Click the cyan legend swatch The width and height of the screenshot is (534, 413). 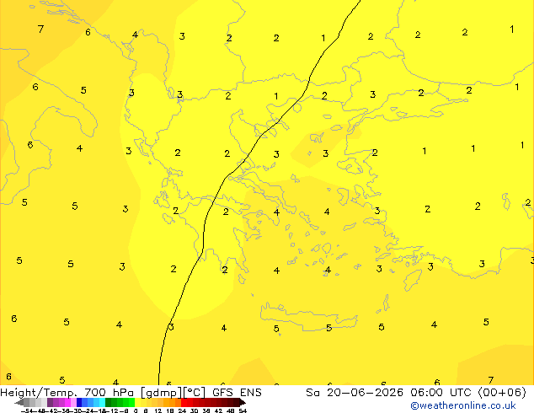click(x=103, y=402)
